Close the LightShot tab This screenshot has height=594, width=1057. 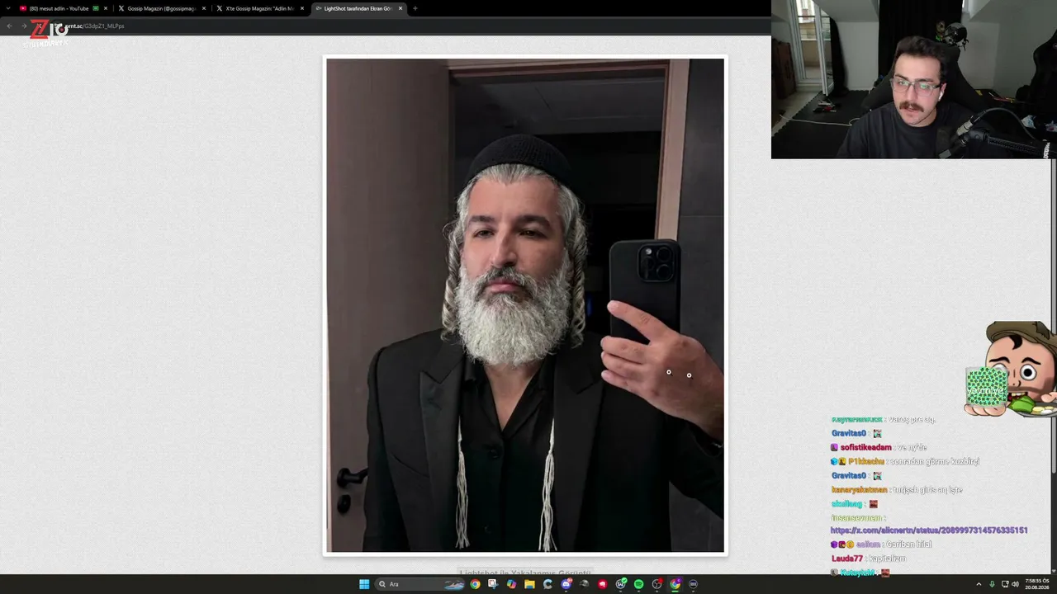pos(401,8)
